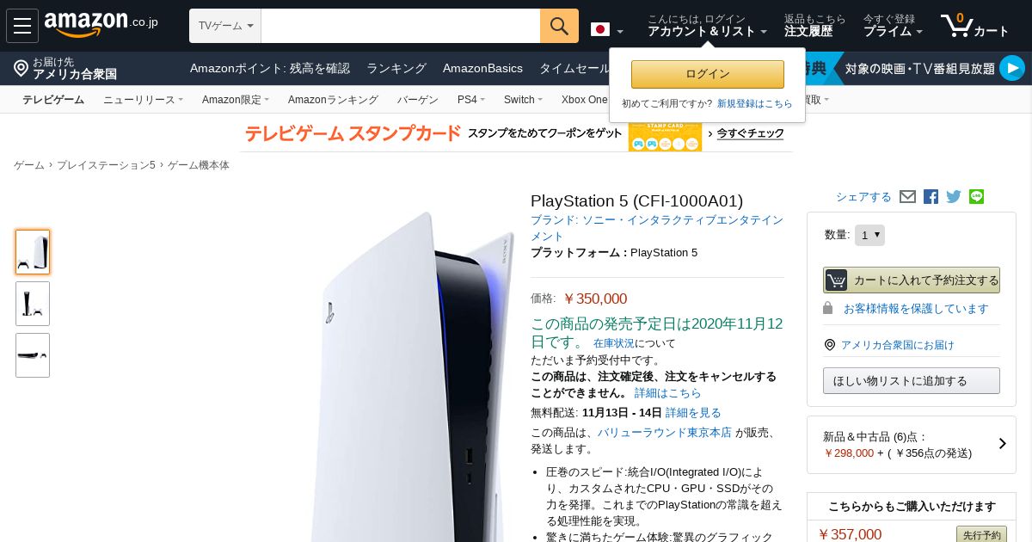Open the TVゲーム search category dropdown
This screenshot has width=1032, height=542.
pyautogui.click(x=225, y=26)
